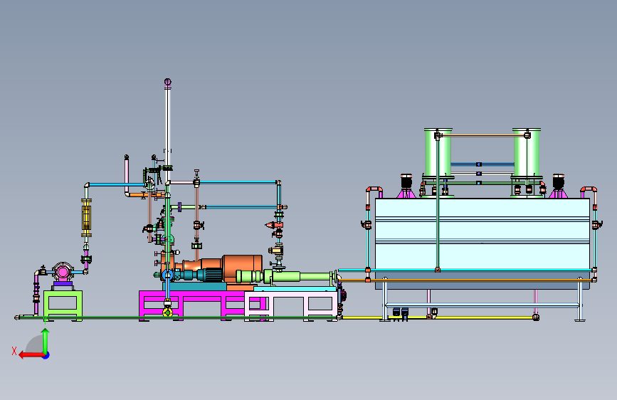Image resolution: width=617 pixels, height=400 pixels.
Task: Click the red X axis arrow of triad
Action: point(31,355)
